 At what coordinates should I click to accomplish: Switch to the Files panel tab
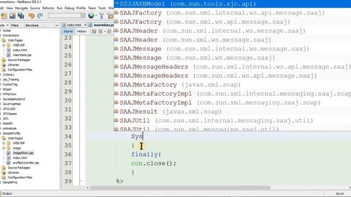coord(15,25)
